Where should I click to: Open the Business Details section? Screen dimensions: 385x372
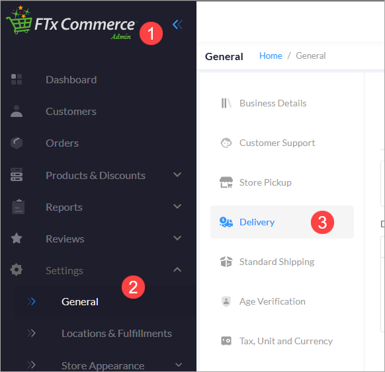273,103
